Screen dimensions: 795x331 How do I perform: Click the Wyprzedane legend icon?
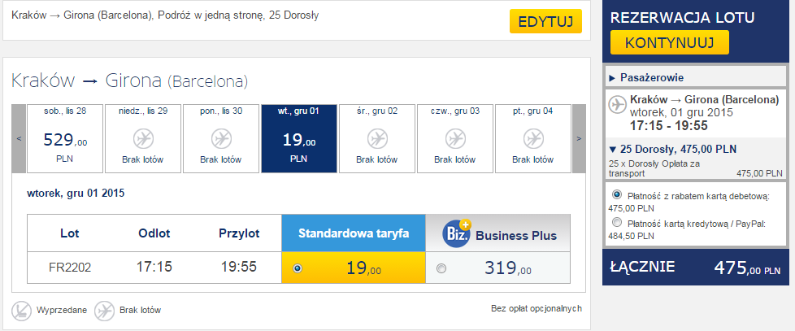pos(21,310)
